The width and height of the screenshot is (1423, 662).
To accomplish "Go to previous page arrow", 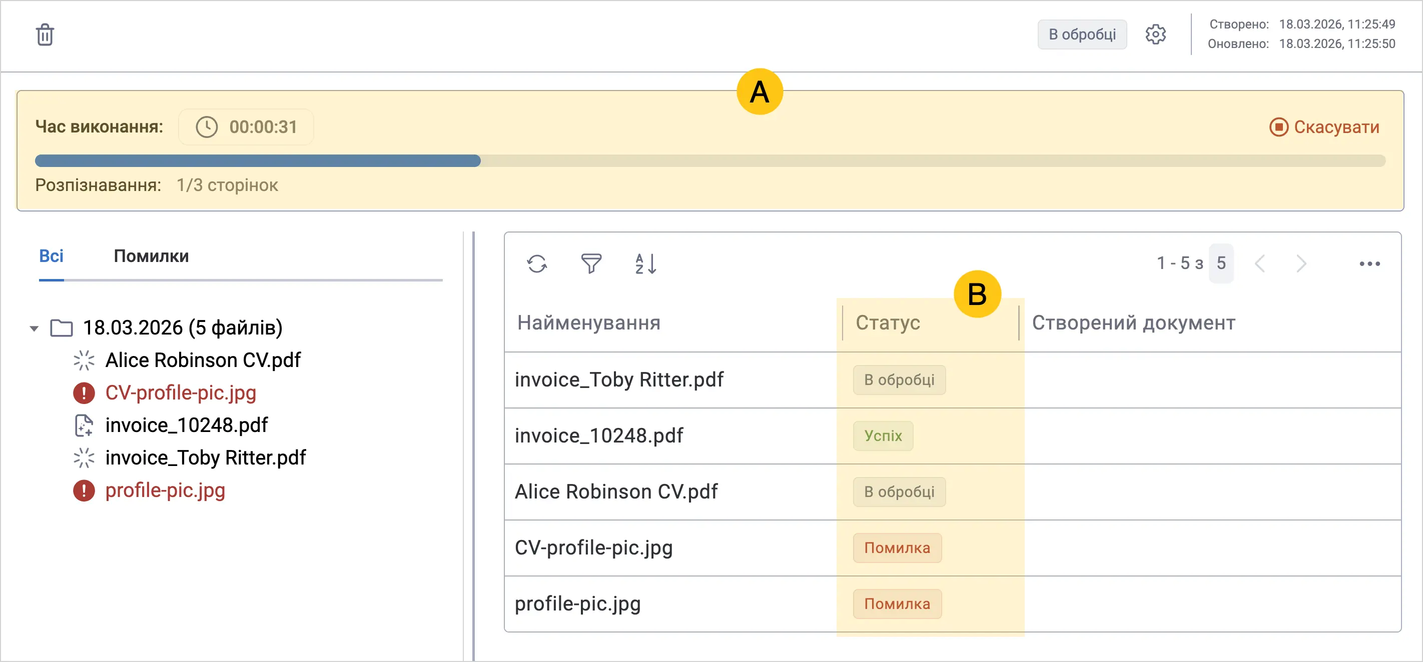I will [x=1260, y=264].
